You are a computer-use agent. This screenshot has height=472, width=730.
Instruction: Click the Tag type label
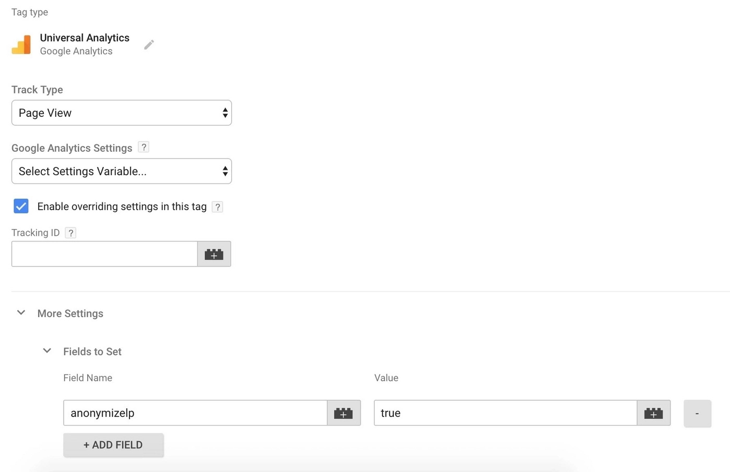[30, 12]
